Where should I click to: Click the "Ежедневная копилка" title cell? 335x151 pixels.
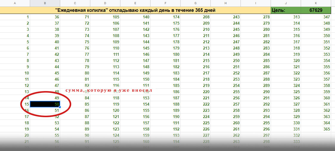[x=135, y=10]
